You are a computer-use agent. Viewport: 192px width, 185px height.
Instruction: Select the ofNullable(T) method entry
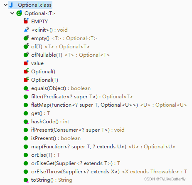tap(70, 55)
